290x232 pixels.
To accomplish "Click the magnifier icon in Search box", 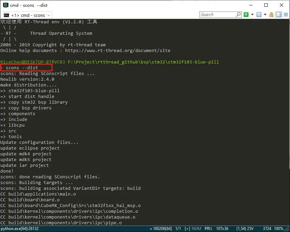I will (239, 15).
